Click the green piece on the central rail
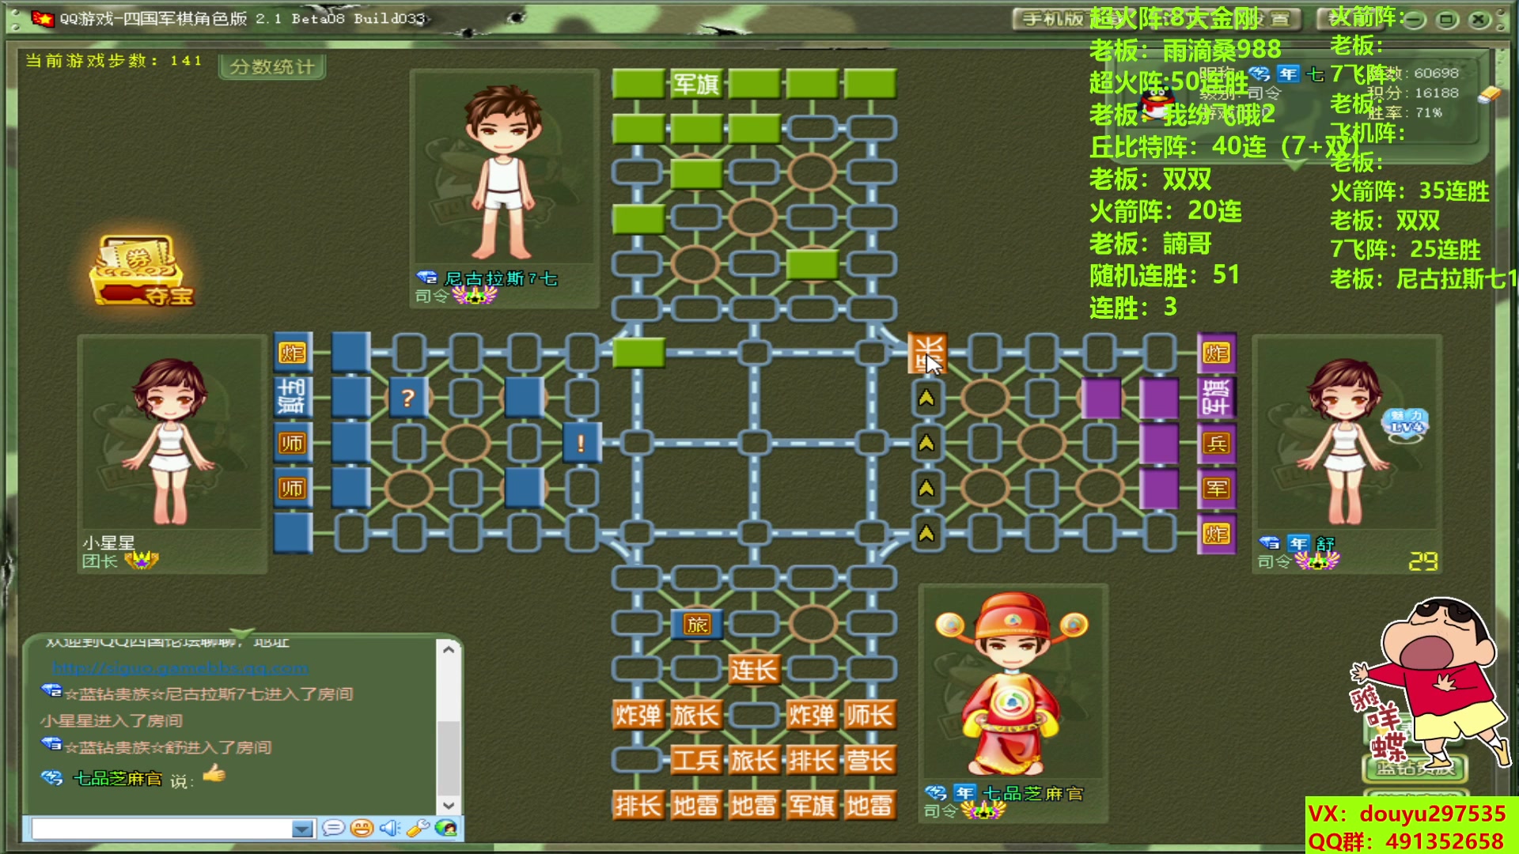This screenshot has height=854, width=1519. coord(638,353)
